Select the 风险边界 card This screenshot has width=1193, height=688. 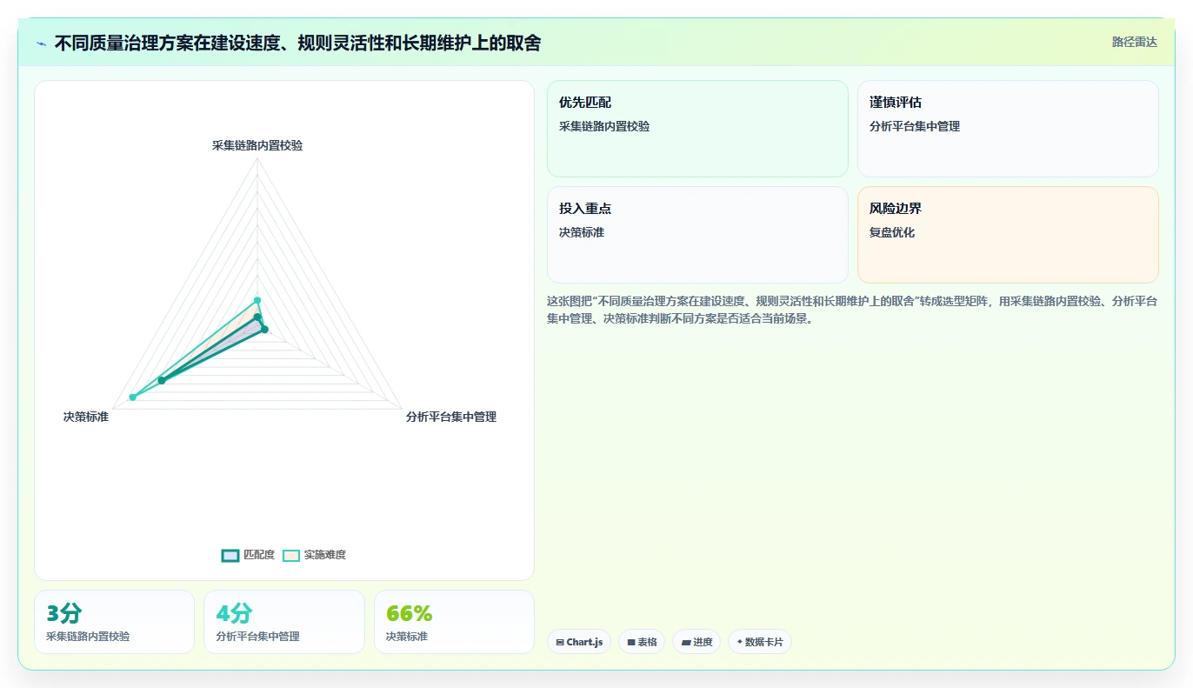(1008, 235)
